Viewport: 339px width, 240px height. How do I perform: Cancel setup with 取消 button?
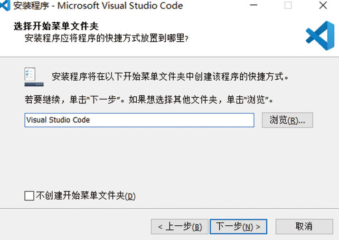pos(304,227)
